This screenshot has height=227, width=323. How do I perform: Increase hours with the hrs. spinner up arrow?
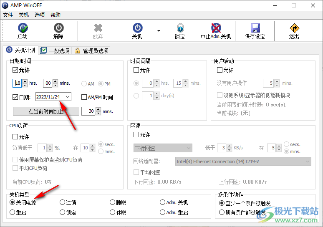click(25, 81)
